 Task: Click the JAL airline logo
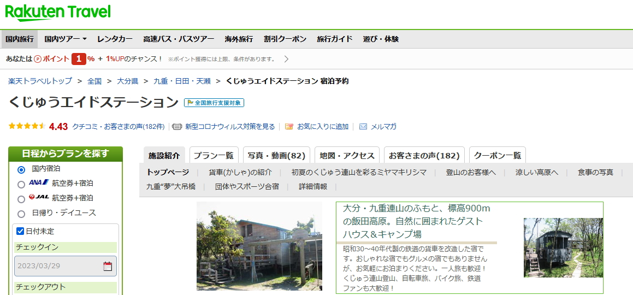pyautogui.click(x=39, y=197)
